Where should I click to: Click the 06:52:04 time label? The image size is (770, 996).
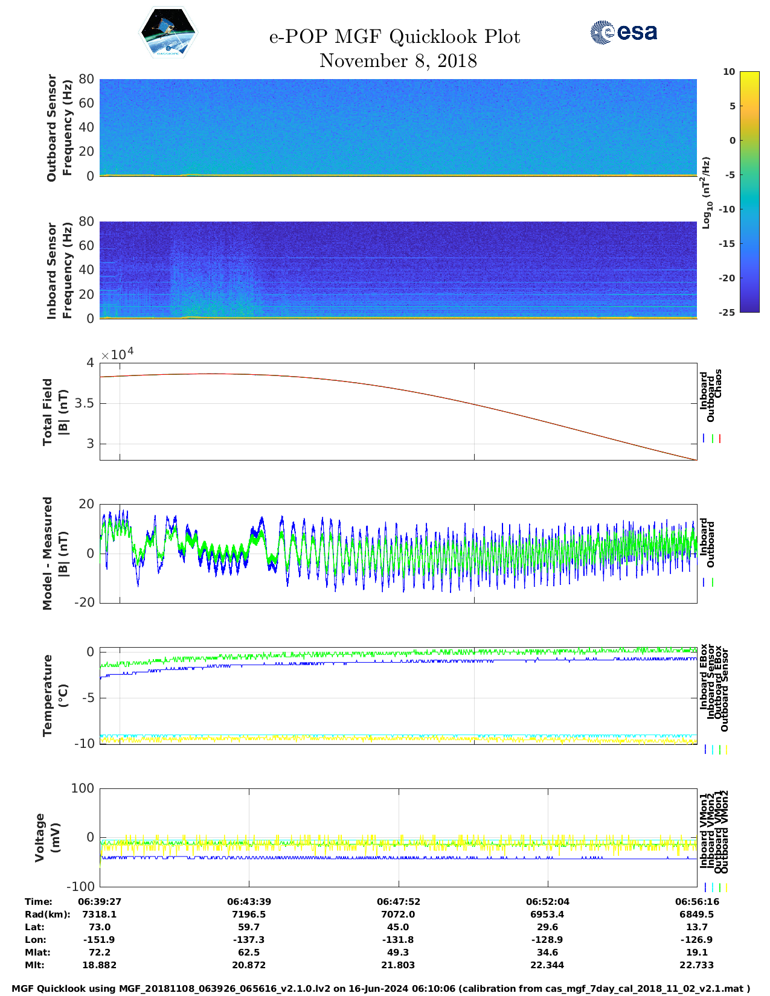pos(548,902)
